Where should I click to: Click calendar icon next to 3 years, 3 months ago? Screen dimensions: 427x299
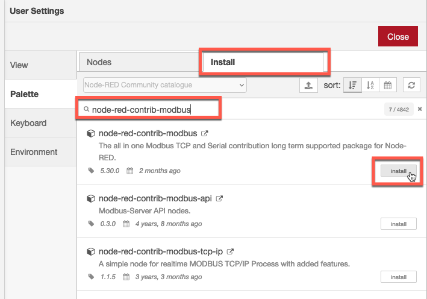126,277
